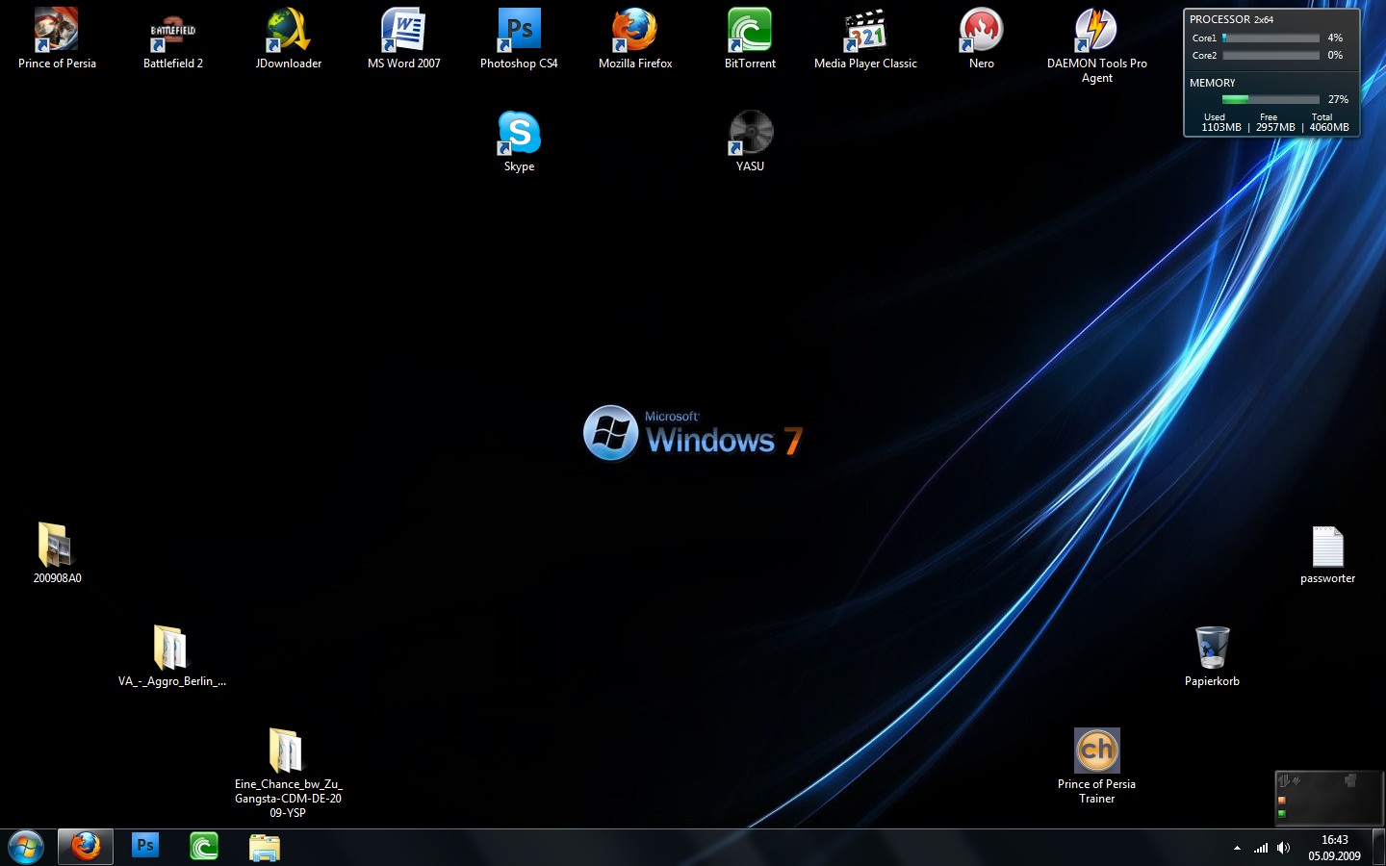The height and width of the screenshot is (866, 1386).
Task: Open the Windows Start menu orb
Action: coord(26,847)
